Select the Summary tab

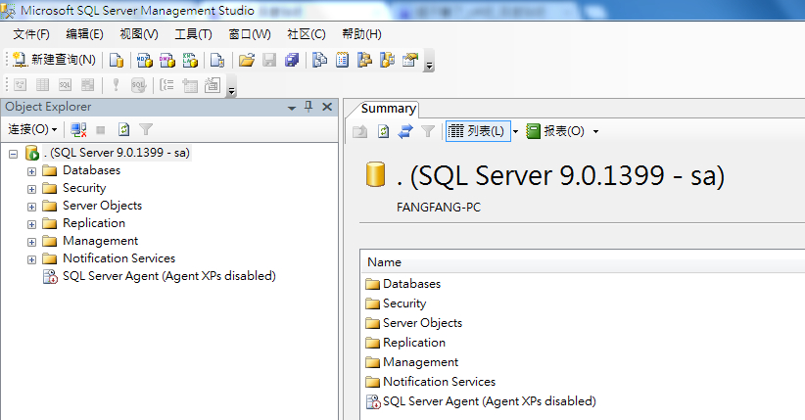[x=388, y=109]
